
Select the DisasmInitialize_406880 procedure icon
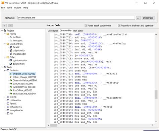pyautogui.click(x=11, y=80)
